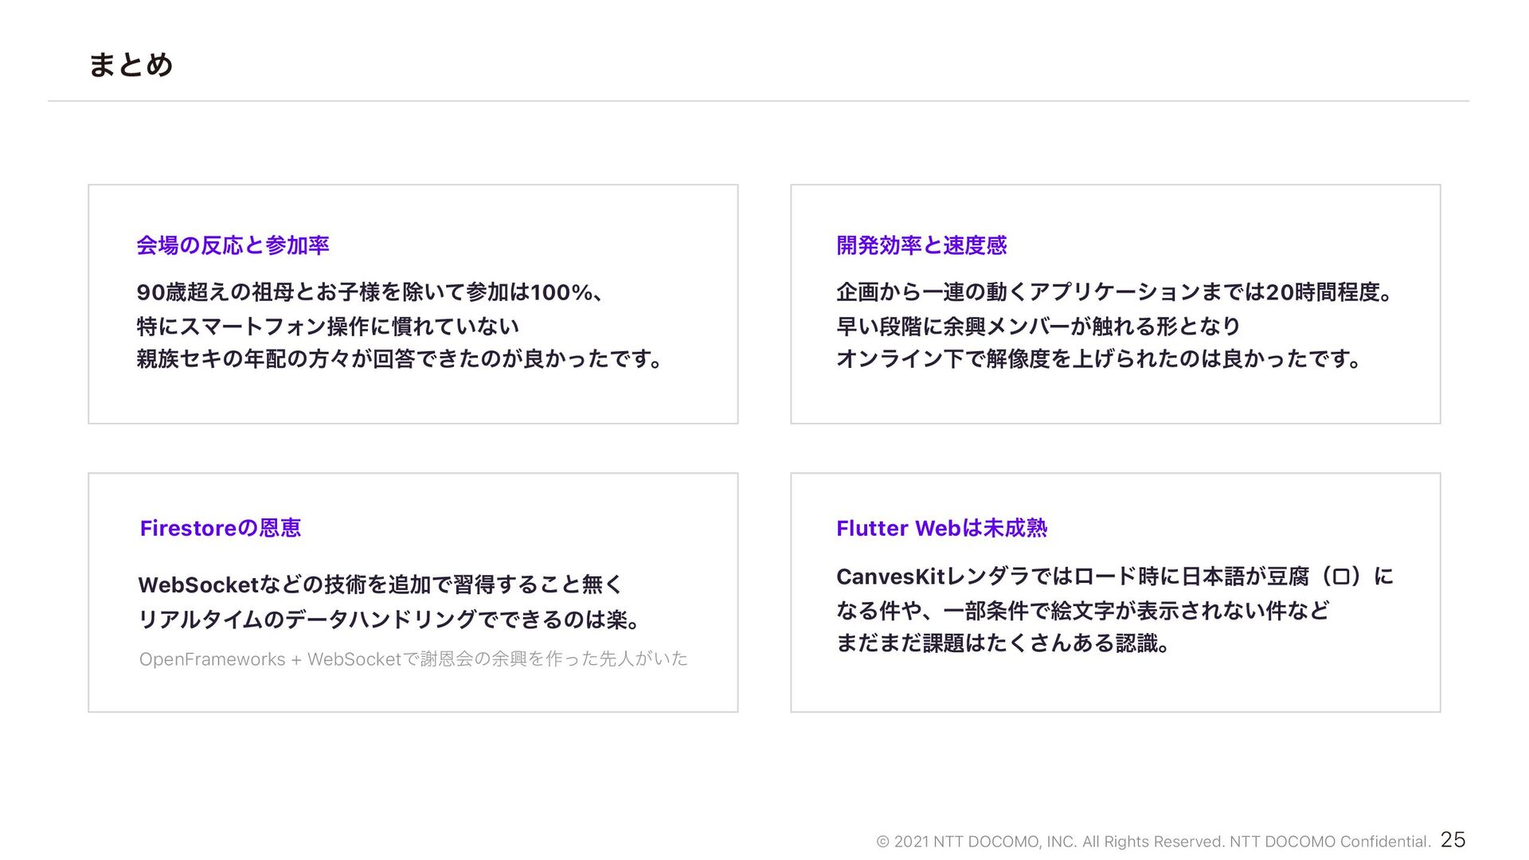
Task: Click the page number 25
Action: [1453, 839]
